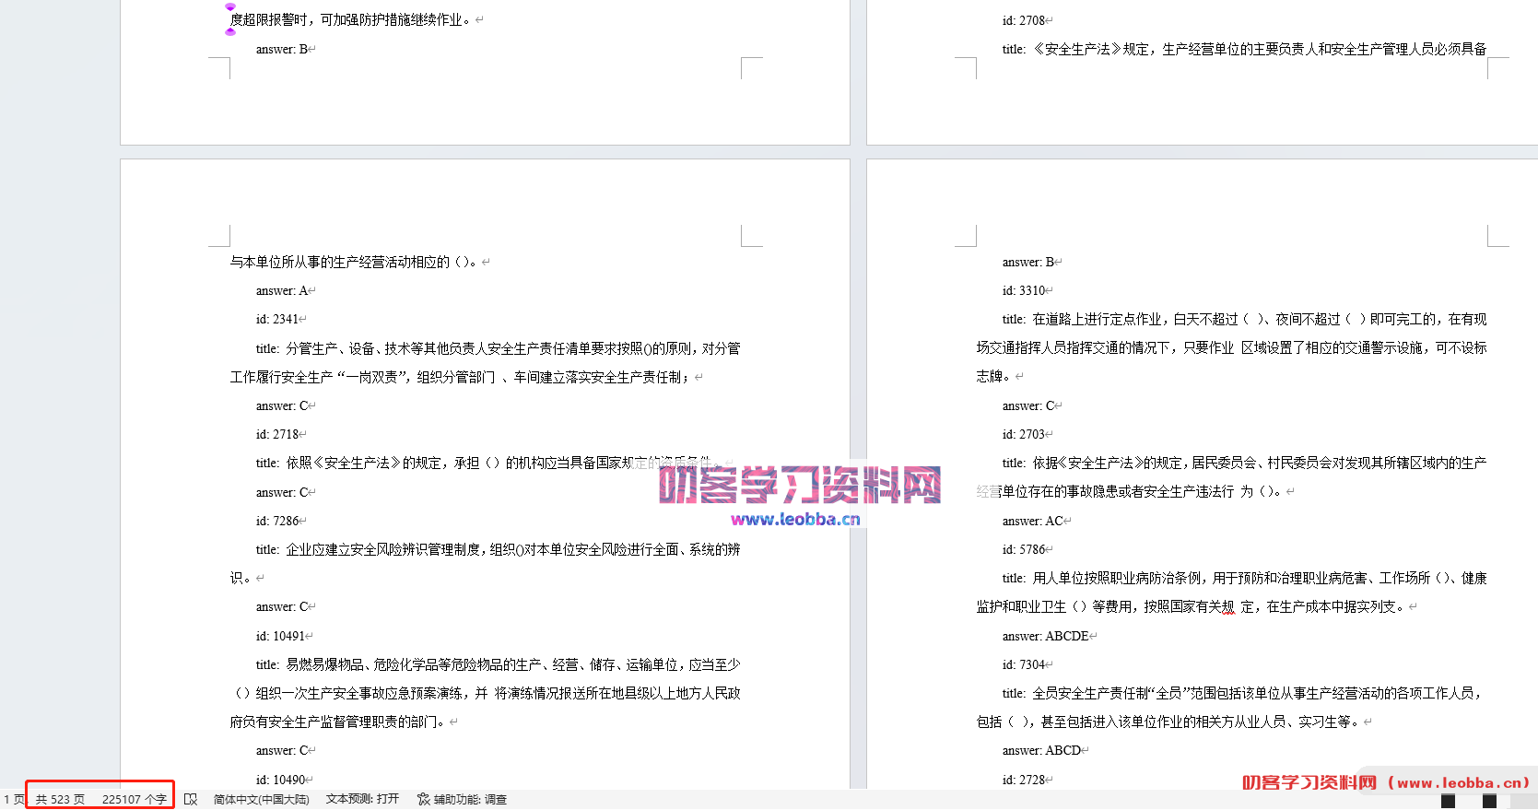
Task: Click the '共 523 页' page count indicator
Action: (x=60, y=799)
